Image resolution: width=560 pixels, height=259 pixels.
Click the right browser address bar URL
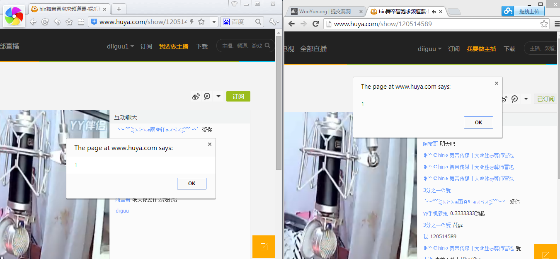click(x=383, y=24)
